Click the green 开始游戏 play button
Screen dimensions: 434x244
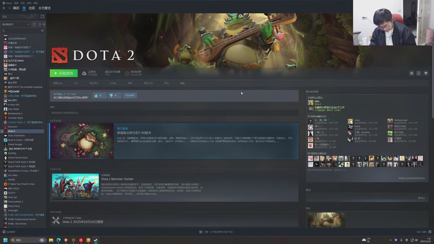(x=63, y=73)
